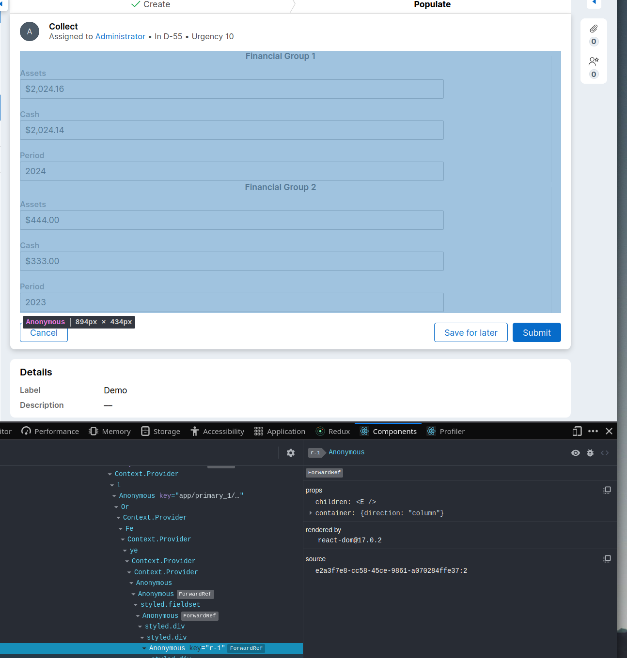627x658 pixels.
Task: Toggle responsive design mode icon
Action: coord(577,431)
